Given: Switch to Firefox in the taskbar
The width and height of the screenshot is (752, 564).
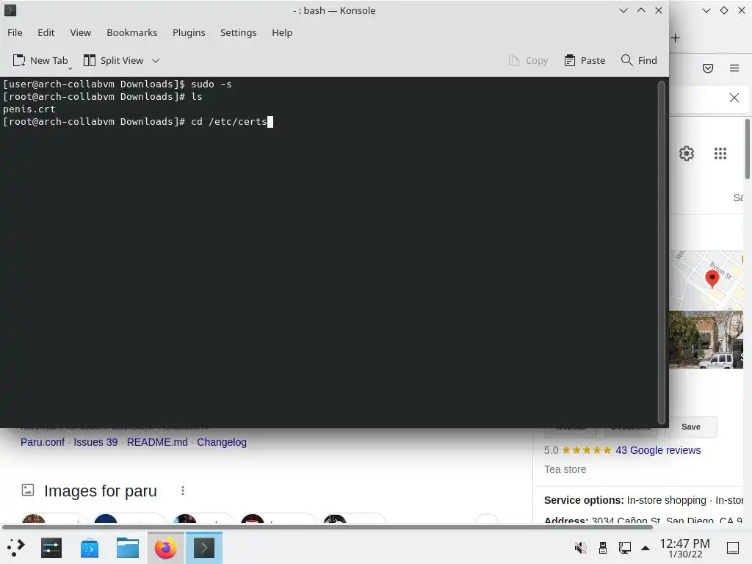Looking at the screenshot, I should [165, 548].
